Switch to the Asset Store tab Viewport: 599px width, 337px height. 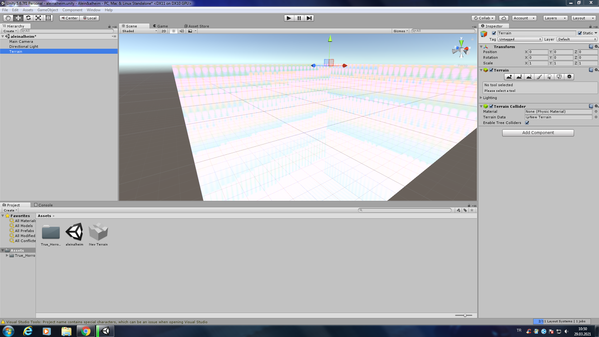pyautogui.click(x=197, y=26)
